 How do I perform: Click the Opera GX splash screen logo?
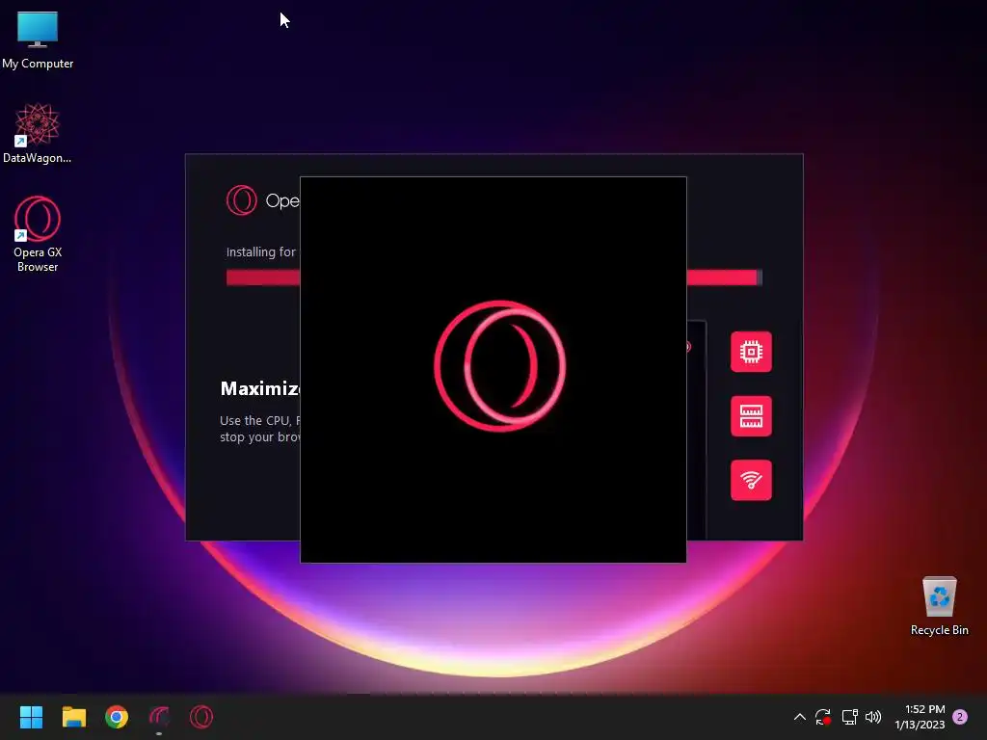(500, 366)
